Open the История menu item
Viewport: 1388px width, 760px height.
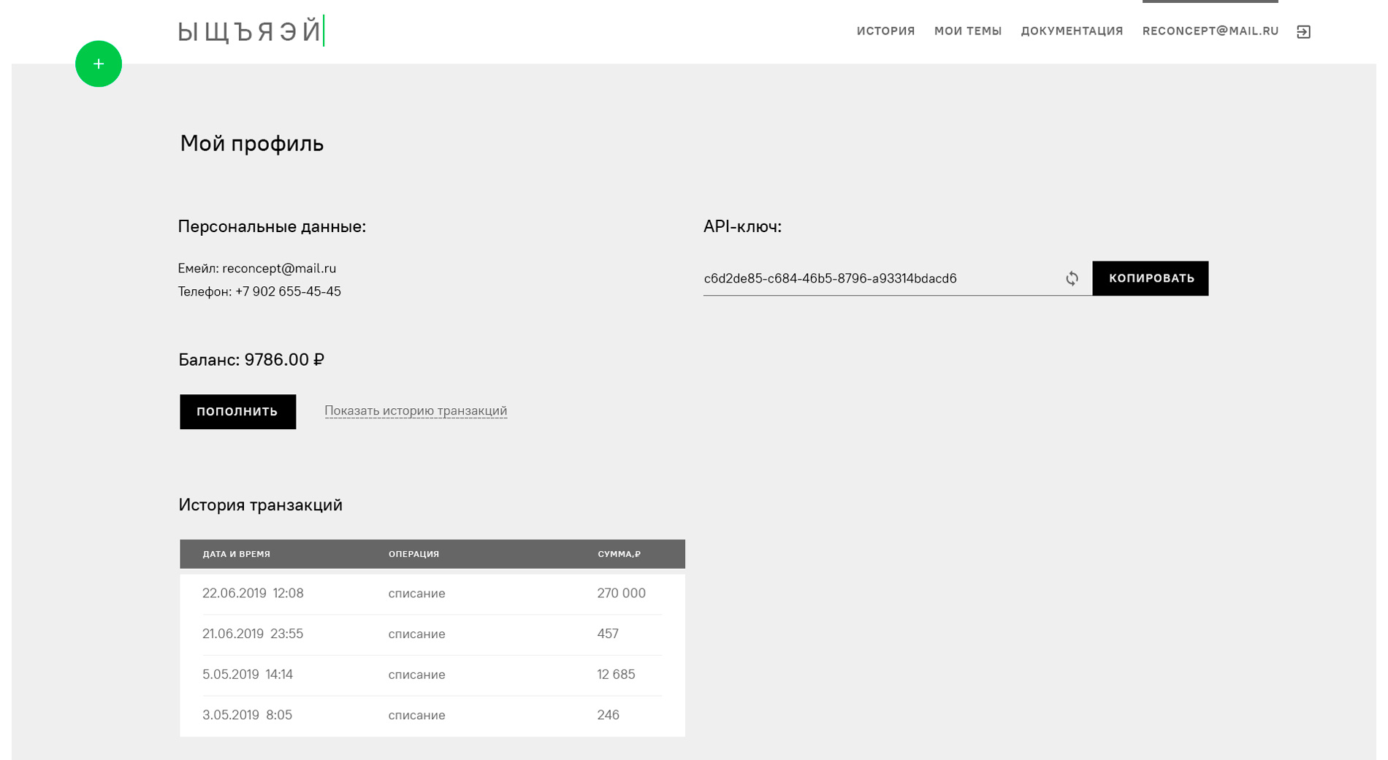[x=885, y=31]
